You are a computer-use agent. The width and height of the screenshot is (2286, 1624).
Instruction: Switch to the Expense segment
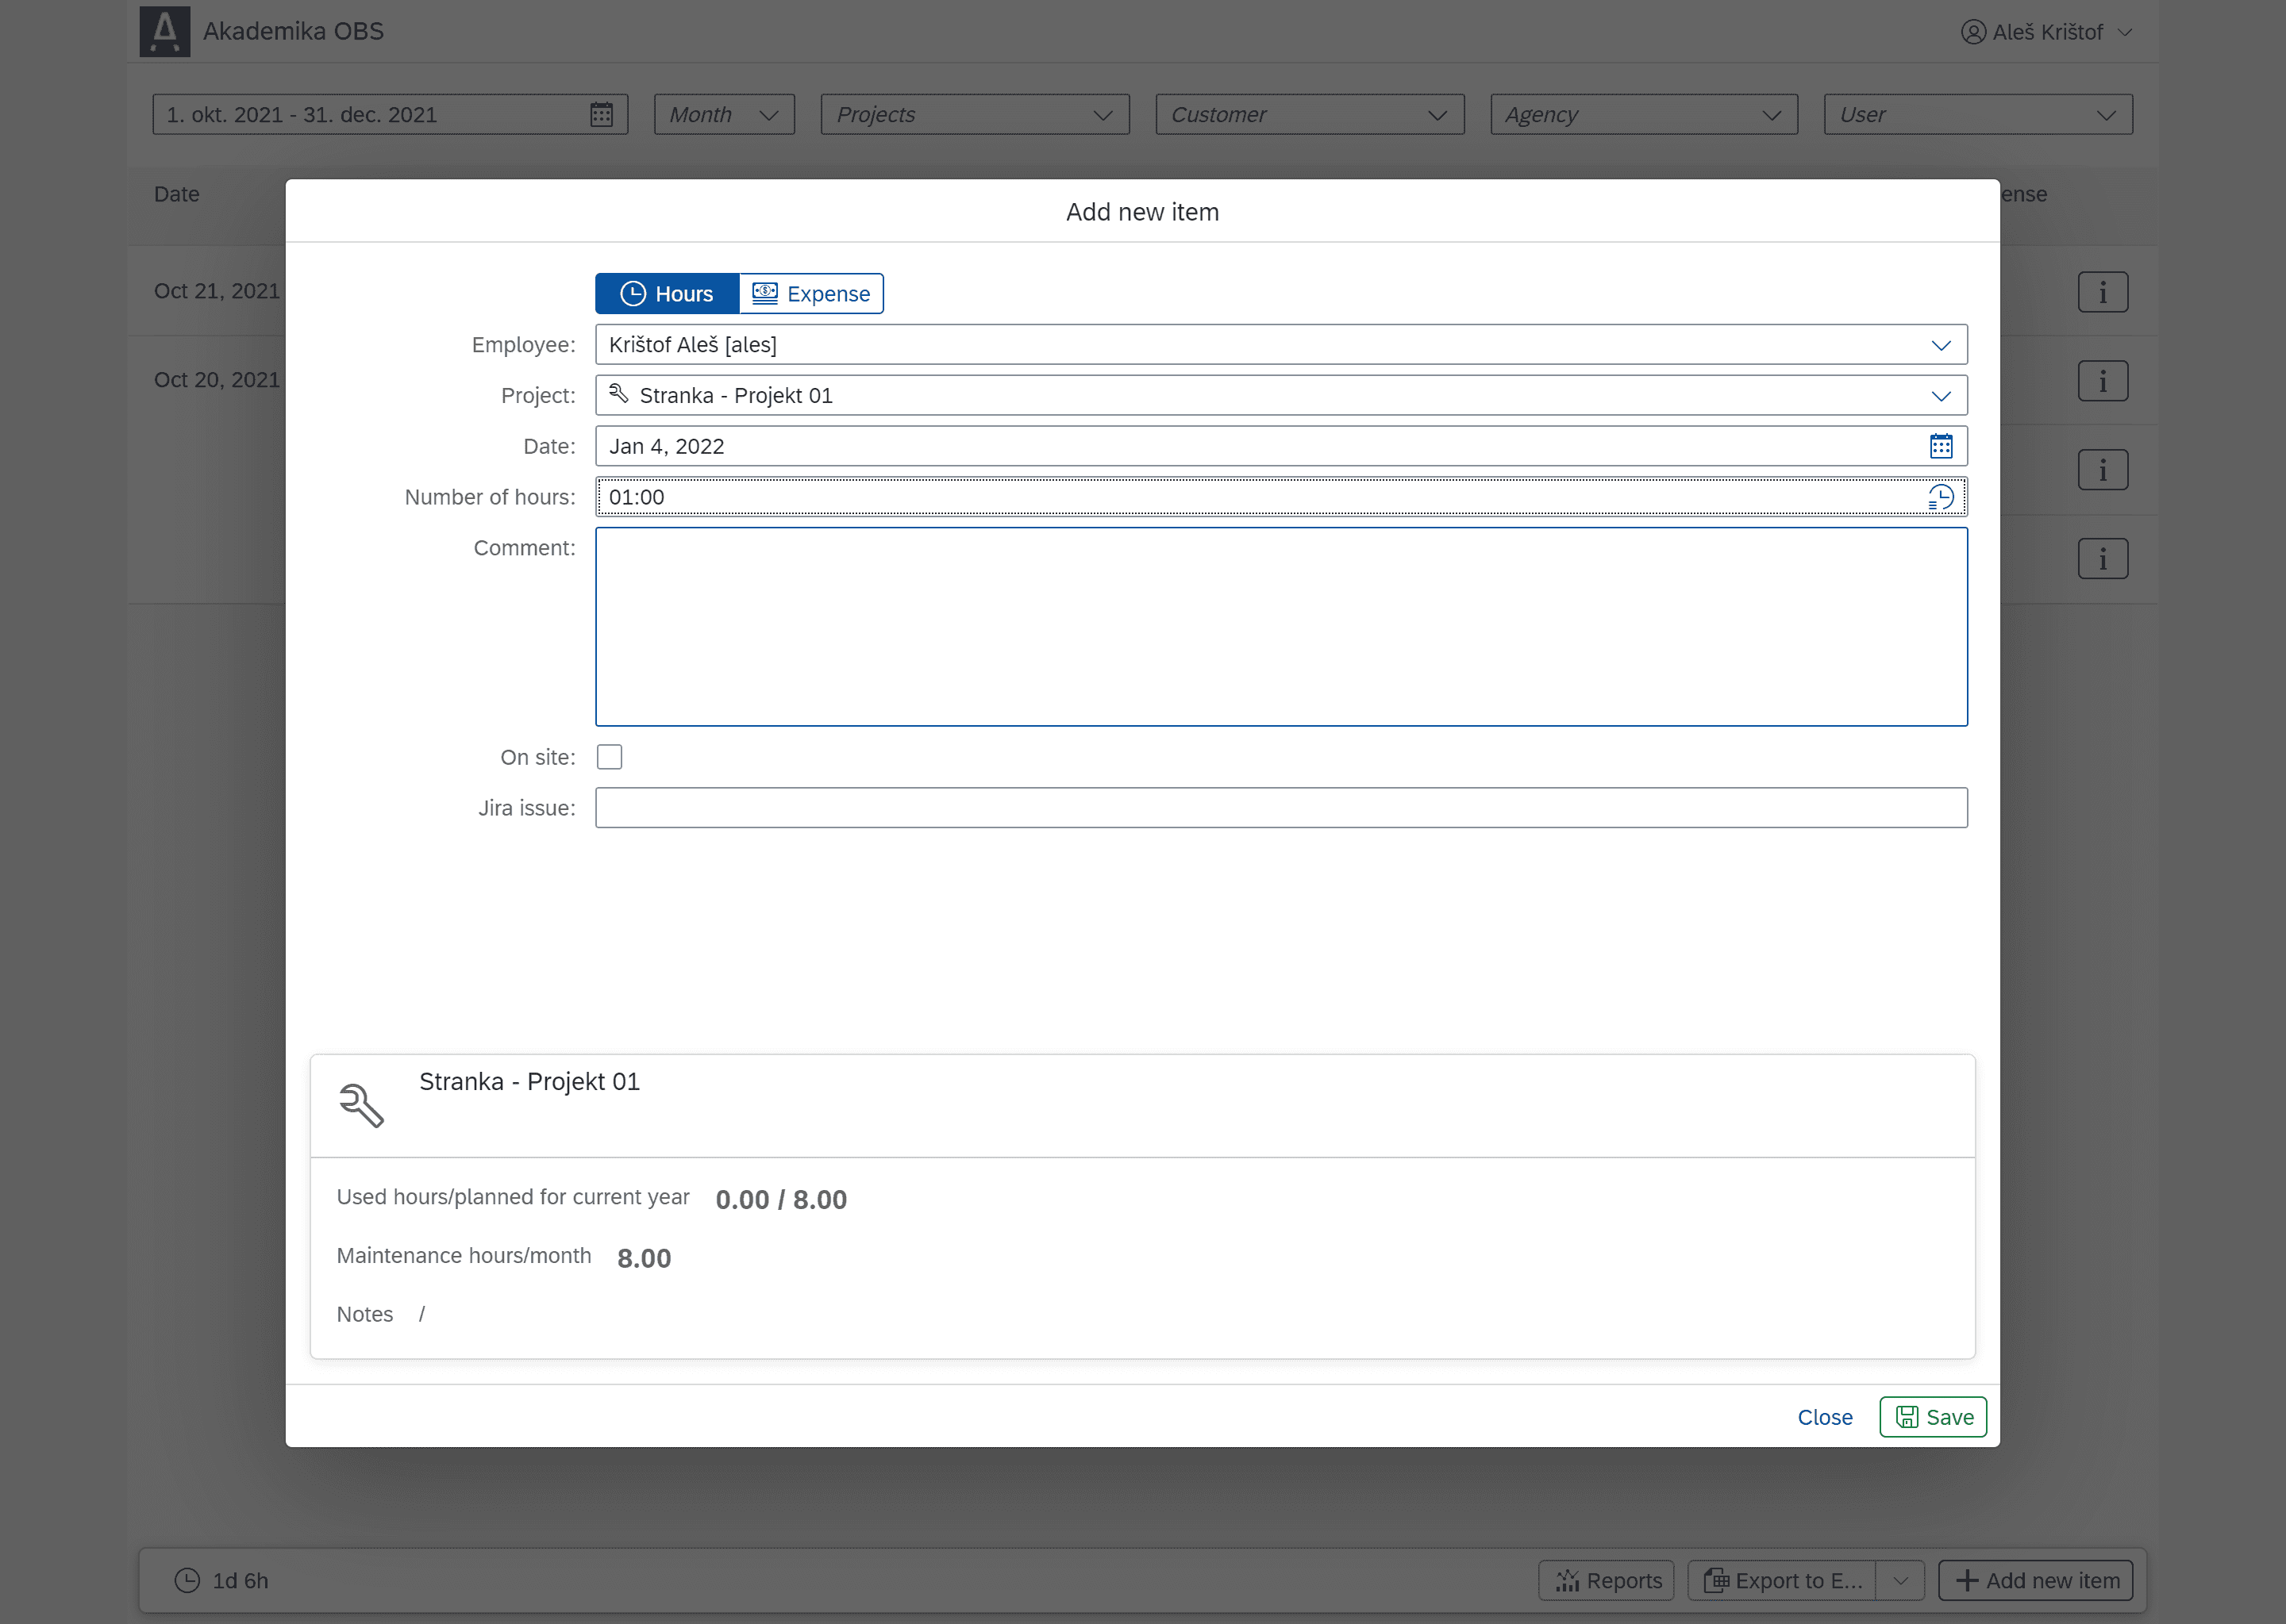[x=811, y=294]
